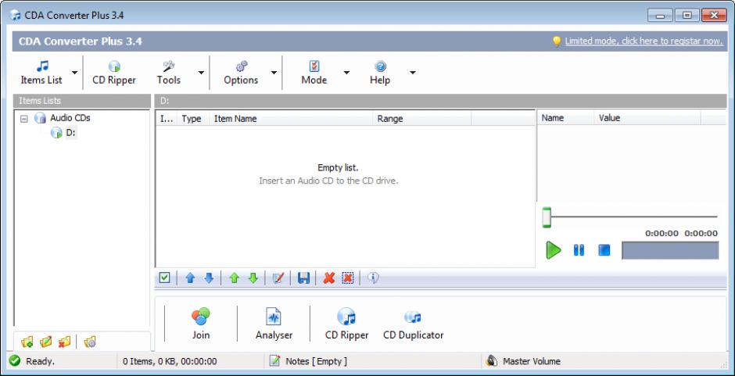Viewport: 735px width, 376px height.
Task: Stop playback with the Stop button
Action: pyautogui.click(x=604, y=250)
